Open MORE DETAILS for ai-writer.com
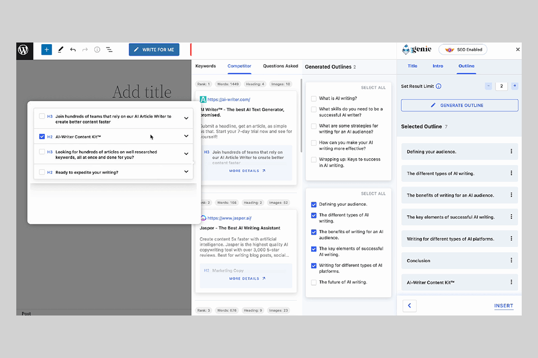The image size is (538, 358). (x=247, y=171)
